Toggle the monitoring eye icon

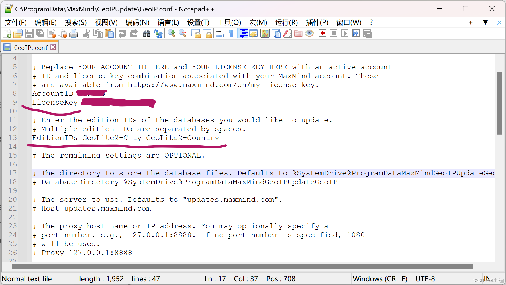click(309, 34)
